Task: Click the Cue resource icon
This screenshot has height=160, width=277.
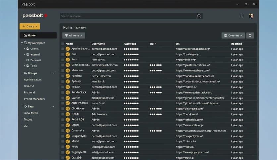Action: (68, 54)
